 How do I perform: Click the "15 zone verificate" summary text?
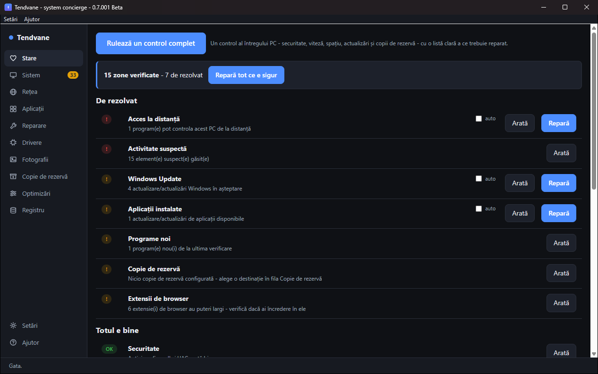(x=131, y=75)
